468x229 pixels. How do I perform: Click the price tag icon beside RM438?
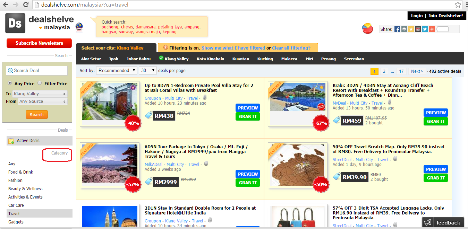point(149,115)
